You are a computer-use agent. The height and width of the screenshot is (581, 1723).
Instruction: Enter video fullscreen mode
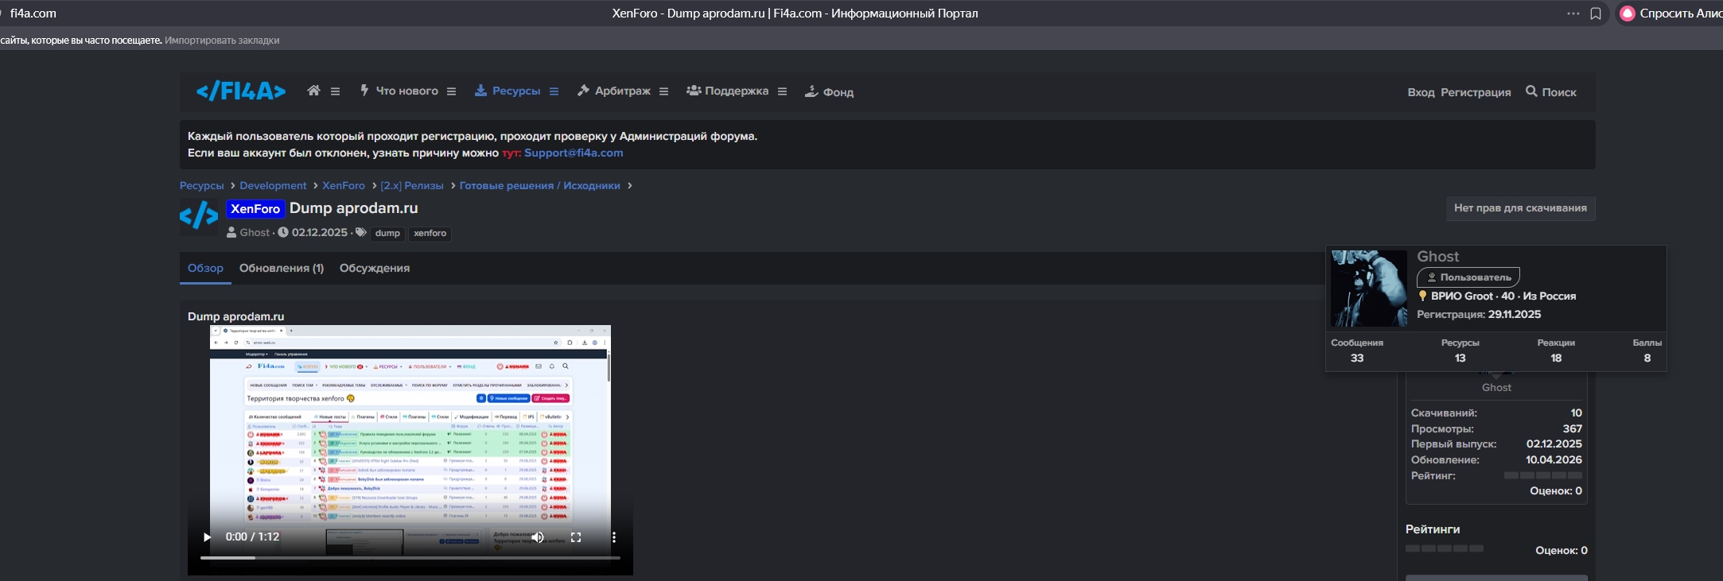click(576, 537)
